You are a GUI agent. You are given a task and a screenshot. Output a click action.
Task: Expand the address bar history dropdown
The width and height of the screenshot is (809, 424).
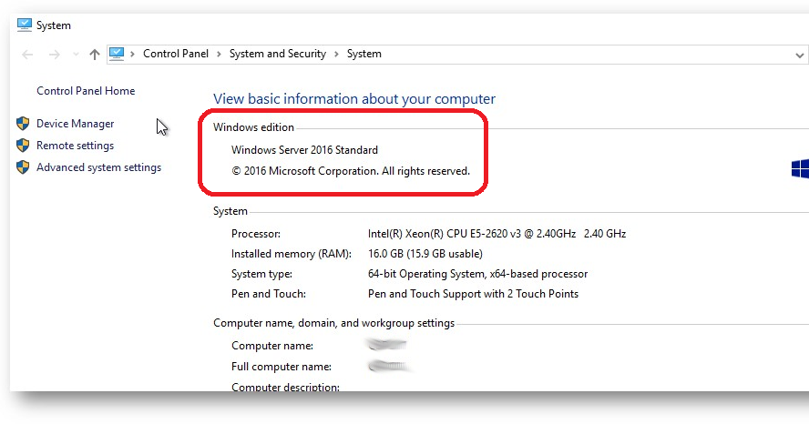(799, 55)
